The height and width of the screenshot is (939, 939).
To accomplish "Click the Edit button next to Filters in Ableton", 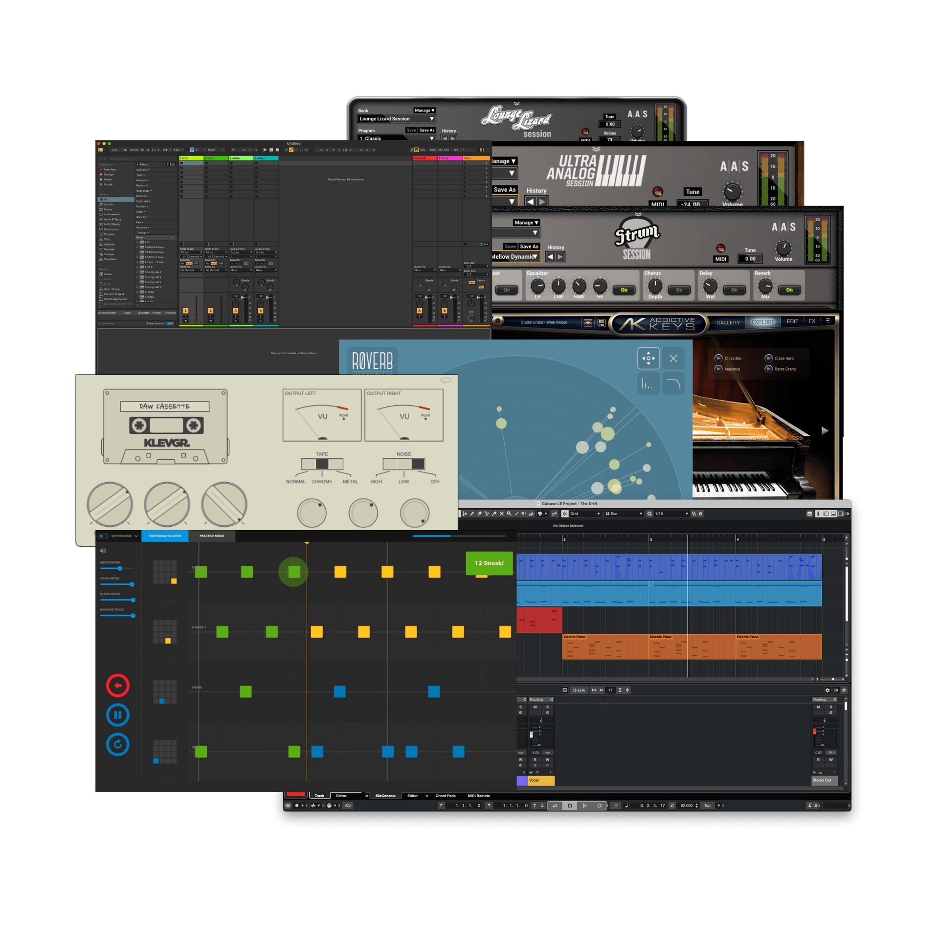I will pyautogui.click(x=171, y=164).
